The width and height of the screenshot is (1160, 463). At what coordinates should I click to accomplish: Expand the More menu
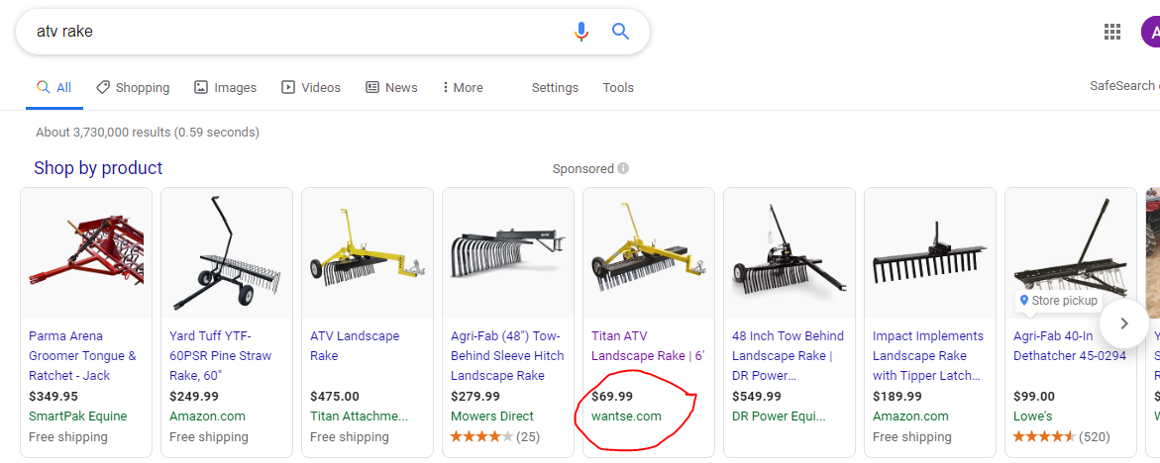(x=463, y=87)
